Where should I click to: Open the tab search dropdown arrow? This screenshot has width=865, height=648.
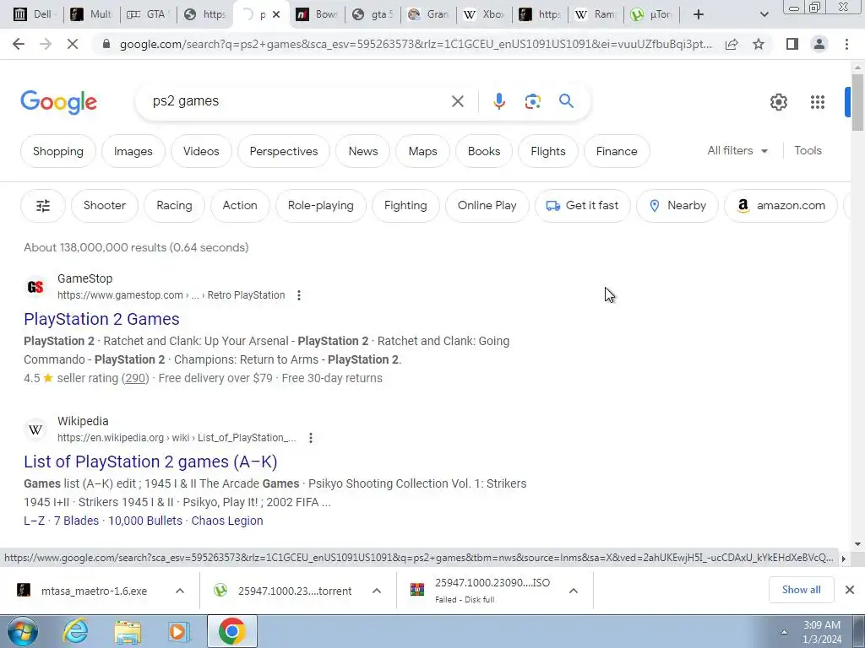pyautogui.click(x=764, y=15)
